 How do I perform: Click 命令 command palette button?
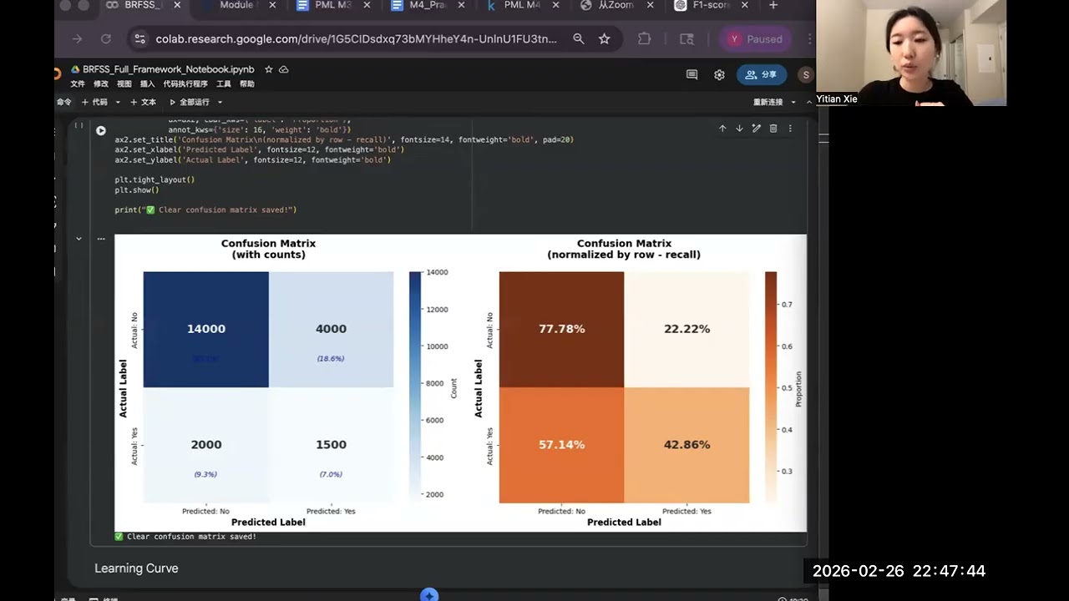click(64, 102)
